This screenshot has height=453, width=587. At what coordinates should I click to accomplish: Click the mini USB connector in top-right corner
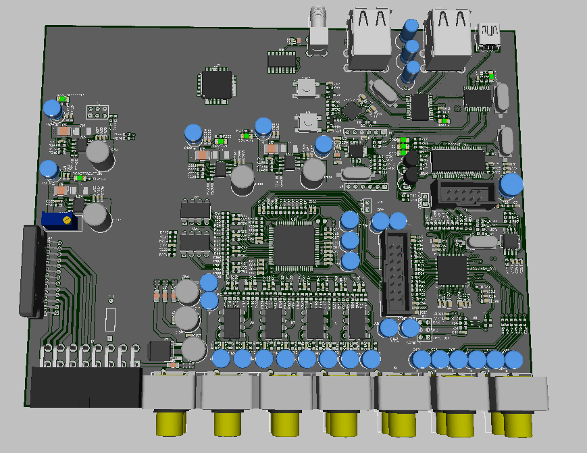[490, 35]
